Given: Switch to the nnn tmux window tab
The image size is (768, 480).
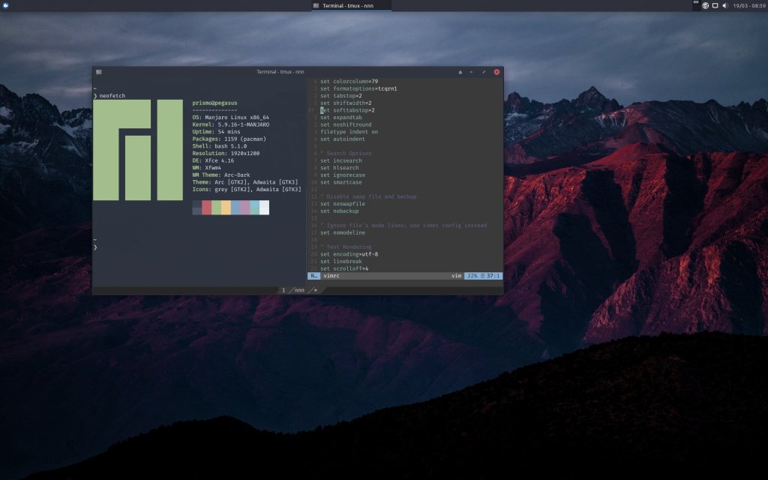Looking at the screenshot, I should tap(299, 289).
